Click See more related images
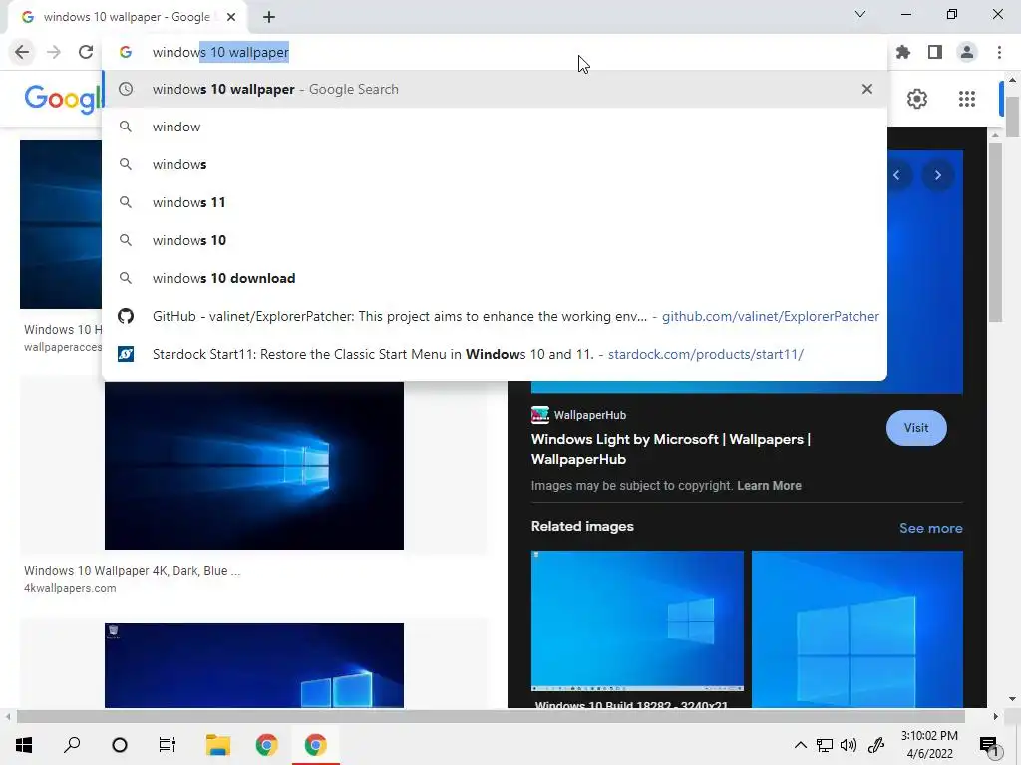 pos(930,528)
